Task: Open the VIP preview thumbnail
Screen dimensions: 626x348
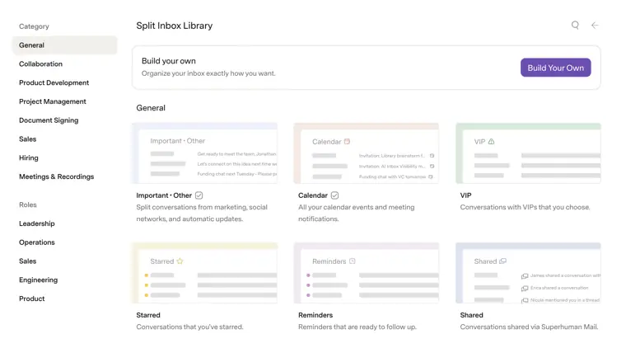Action: point(528,153)
